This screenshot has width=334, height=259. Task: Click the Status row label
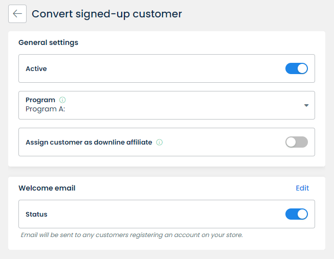[36, 214]
